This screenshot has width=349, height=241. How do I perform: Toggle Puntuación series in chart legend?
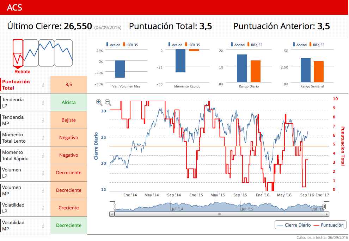pyautogui.click(x=329, y=225)
